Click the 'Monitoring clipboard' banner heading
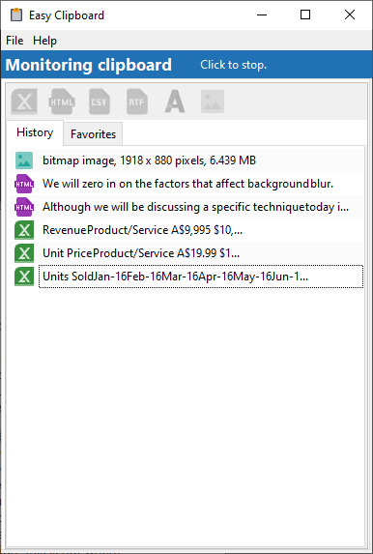373x554 pixels. pyautogui.click(x=88, y=65)
